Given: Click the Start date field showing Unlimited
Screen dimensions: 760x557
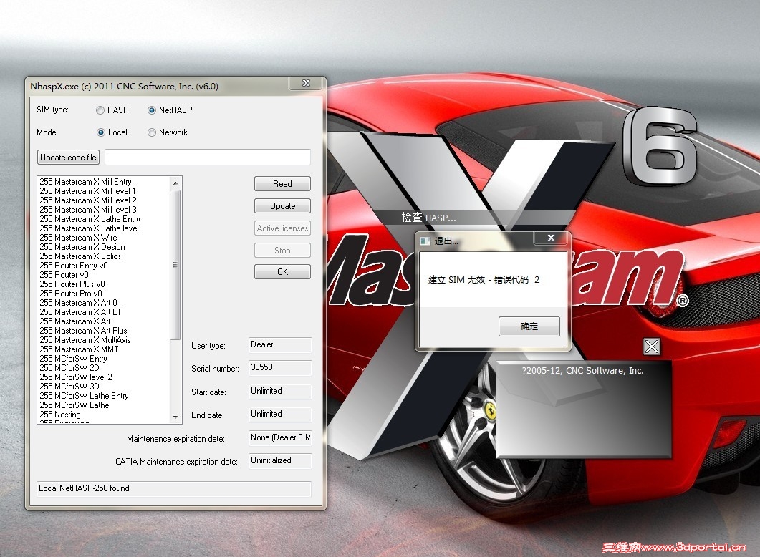Looking at the screenshot, I should 280,392.
